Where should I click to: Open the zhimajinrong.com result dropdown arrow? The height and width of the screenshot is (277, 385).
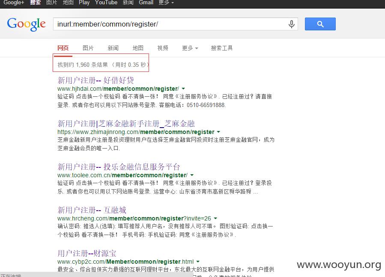218,132
